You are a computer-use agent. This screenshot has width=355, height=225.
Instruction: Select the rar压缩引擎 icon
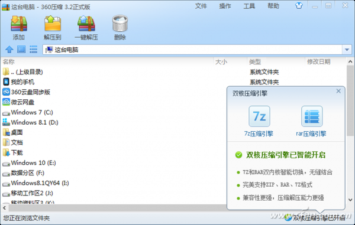[312, 116]
